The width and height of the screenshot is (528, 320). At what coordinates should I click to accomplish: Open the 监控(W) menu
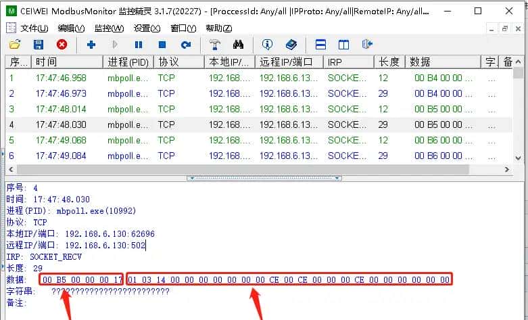pyautogui.click(x=109, y=28)
